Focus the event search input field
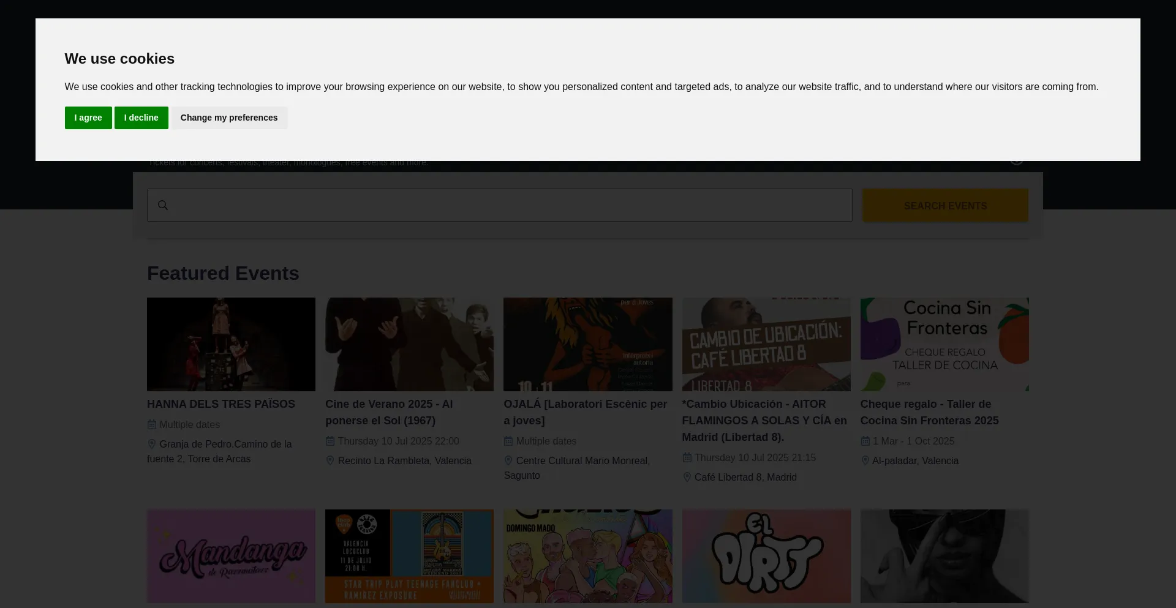This screenshot has height=608, width=1176. tap(500, 205)
